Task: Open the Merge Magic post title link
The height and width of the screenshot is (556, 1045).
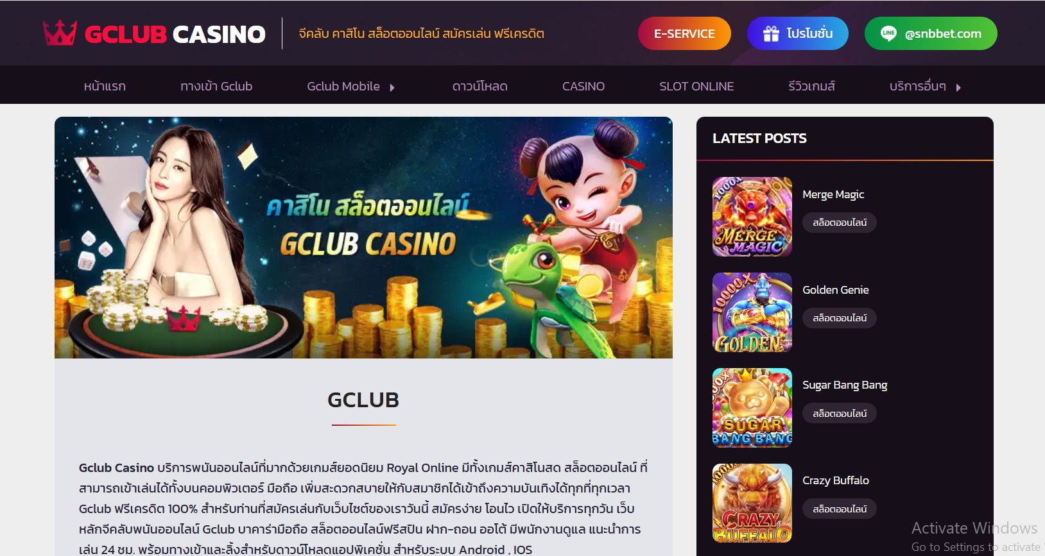Action: (x=833, y=194)
